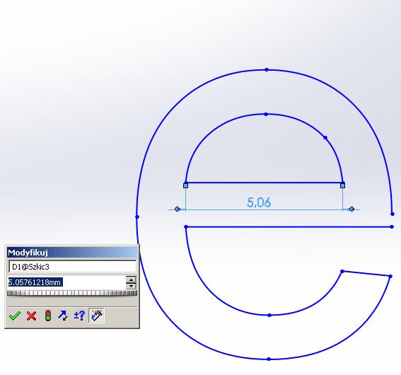
Task: Select the 5,06 dimension text
Action: coord(259,202)
